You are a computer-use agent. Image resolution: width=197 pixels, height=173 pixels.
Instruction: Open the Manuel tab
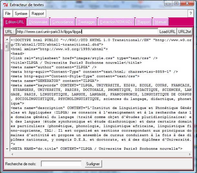tap(161, 22)
